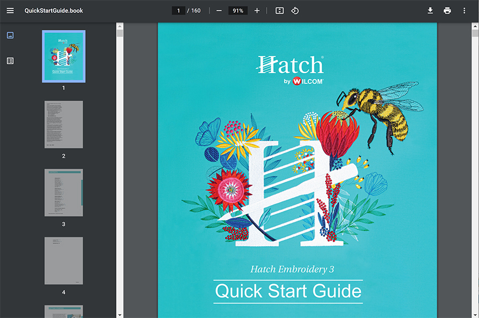
Task: Rotate the document counterclockwise
Action: coord(295,10)
